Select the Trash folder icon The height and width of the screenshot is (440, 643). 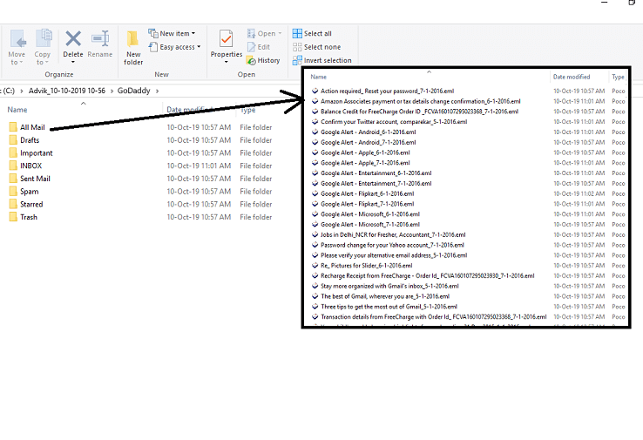tap(13, 217)
